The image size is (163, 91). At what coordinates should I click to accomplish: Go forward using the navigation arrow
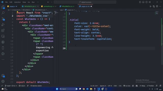point(51,2)
